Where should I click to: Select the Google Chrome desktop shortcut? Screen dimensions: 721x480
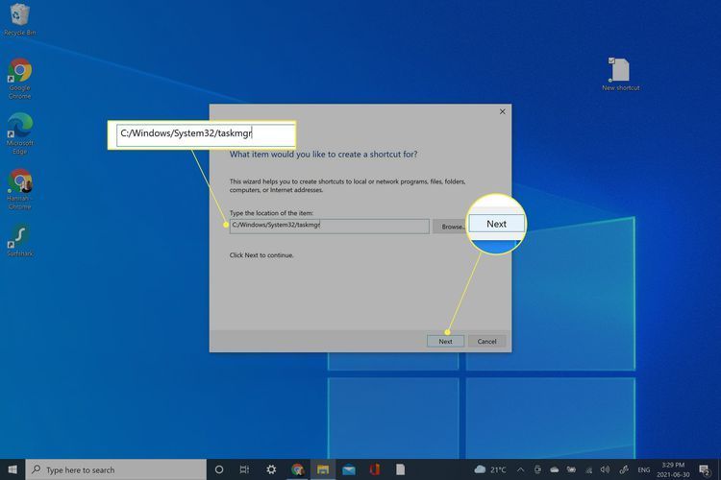(19, 73)
